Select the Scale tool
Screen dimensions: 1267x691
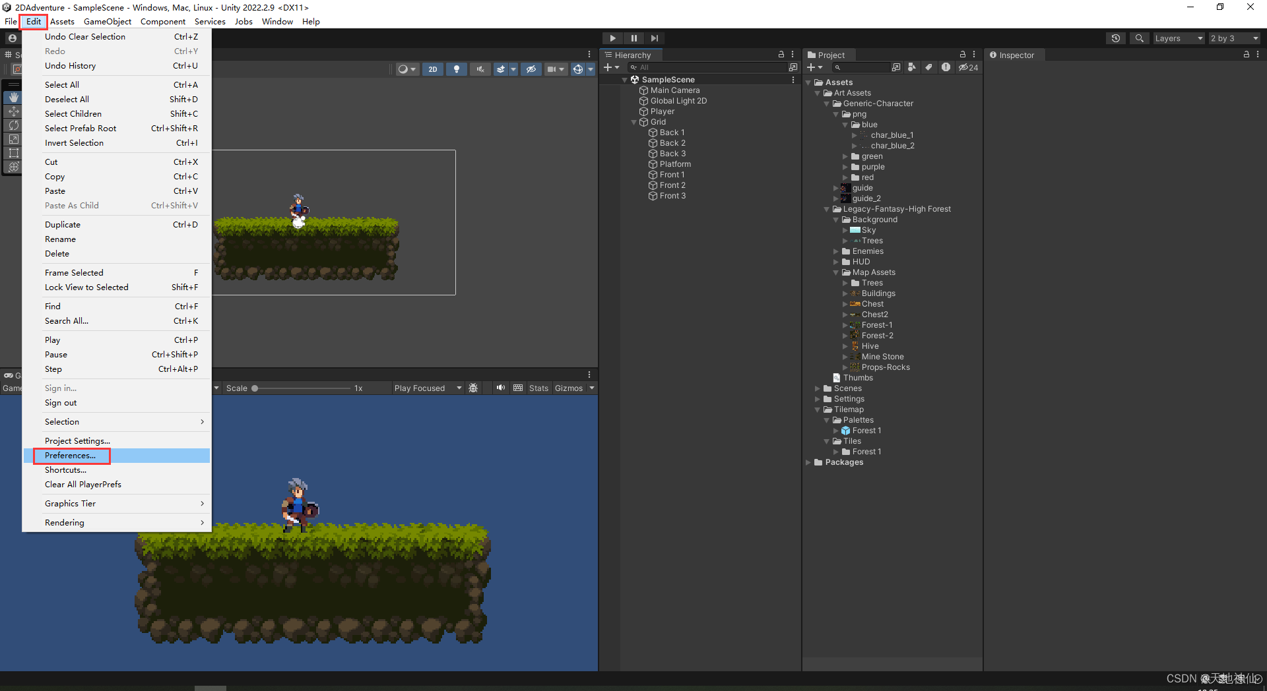point(13,138)
